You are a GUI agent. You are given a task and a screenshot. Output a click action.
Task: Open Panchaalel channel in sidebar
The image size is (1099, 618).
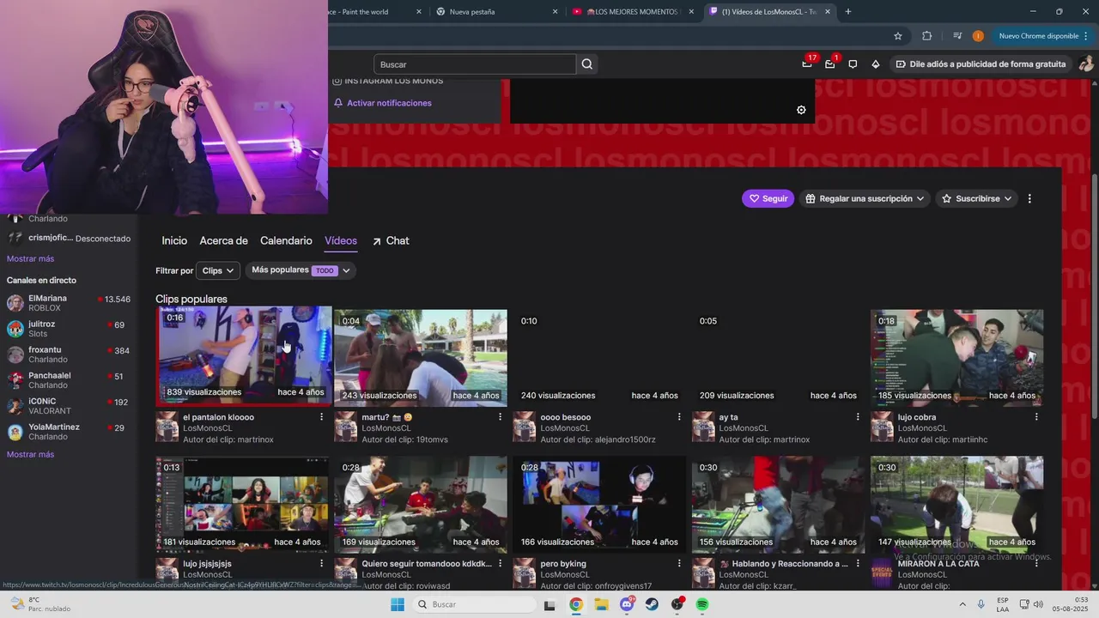pos(69,380)
